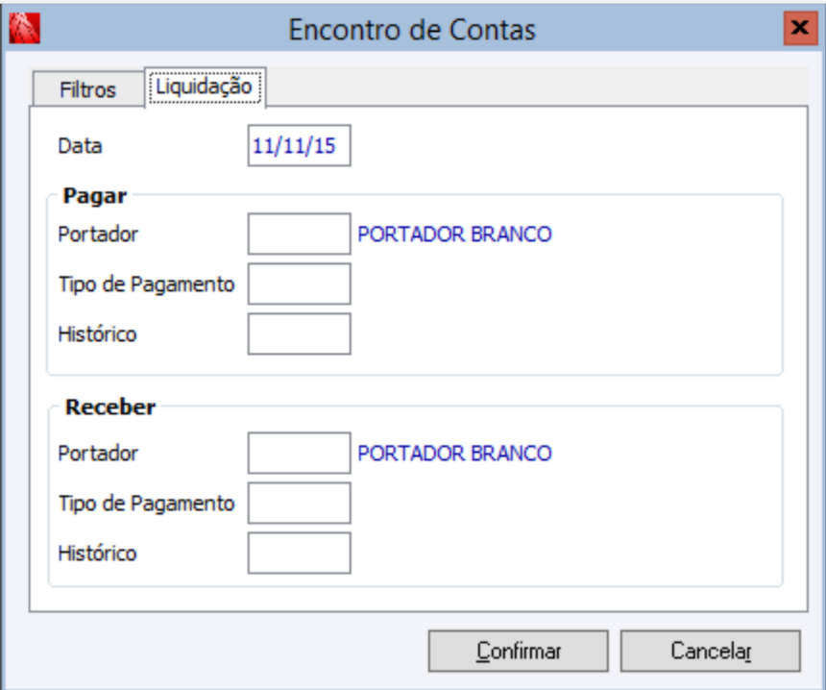Viewport: 826px width, 690px height.
Task: Select the Histórico field in Pagar section
Action: tap(299, 333)
